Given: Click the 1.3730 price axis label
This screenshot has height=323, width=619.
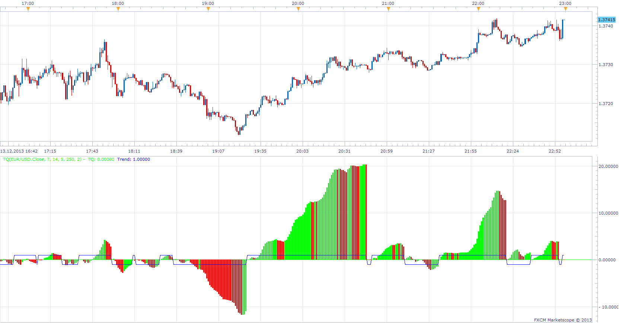Looking at the screenshot, I should pos(606,65).
